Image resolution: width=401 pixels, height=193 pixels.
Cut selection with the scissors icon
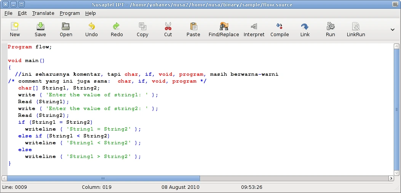pos(168,29)
